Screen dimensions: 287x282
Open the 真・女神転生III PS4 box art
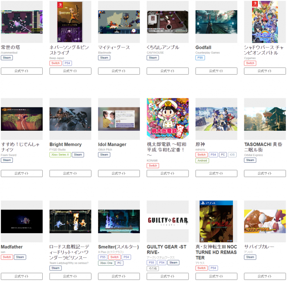point(216,221)
